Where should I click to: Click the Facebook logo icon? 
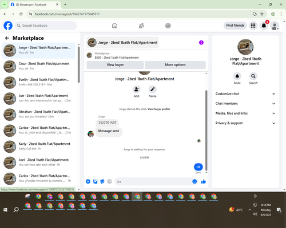coord(8,26)
